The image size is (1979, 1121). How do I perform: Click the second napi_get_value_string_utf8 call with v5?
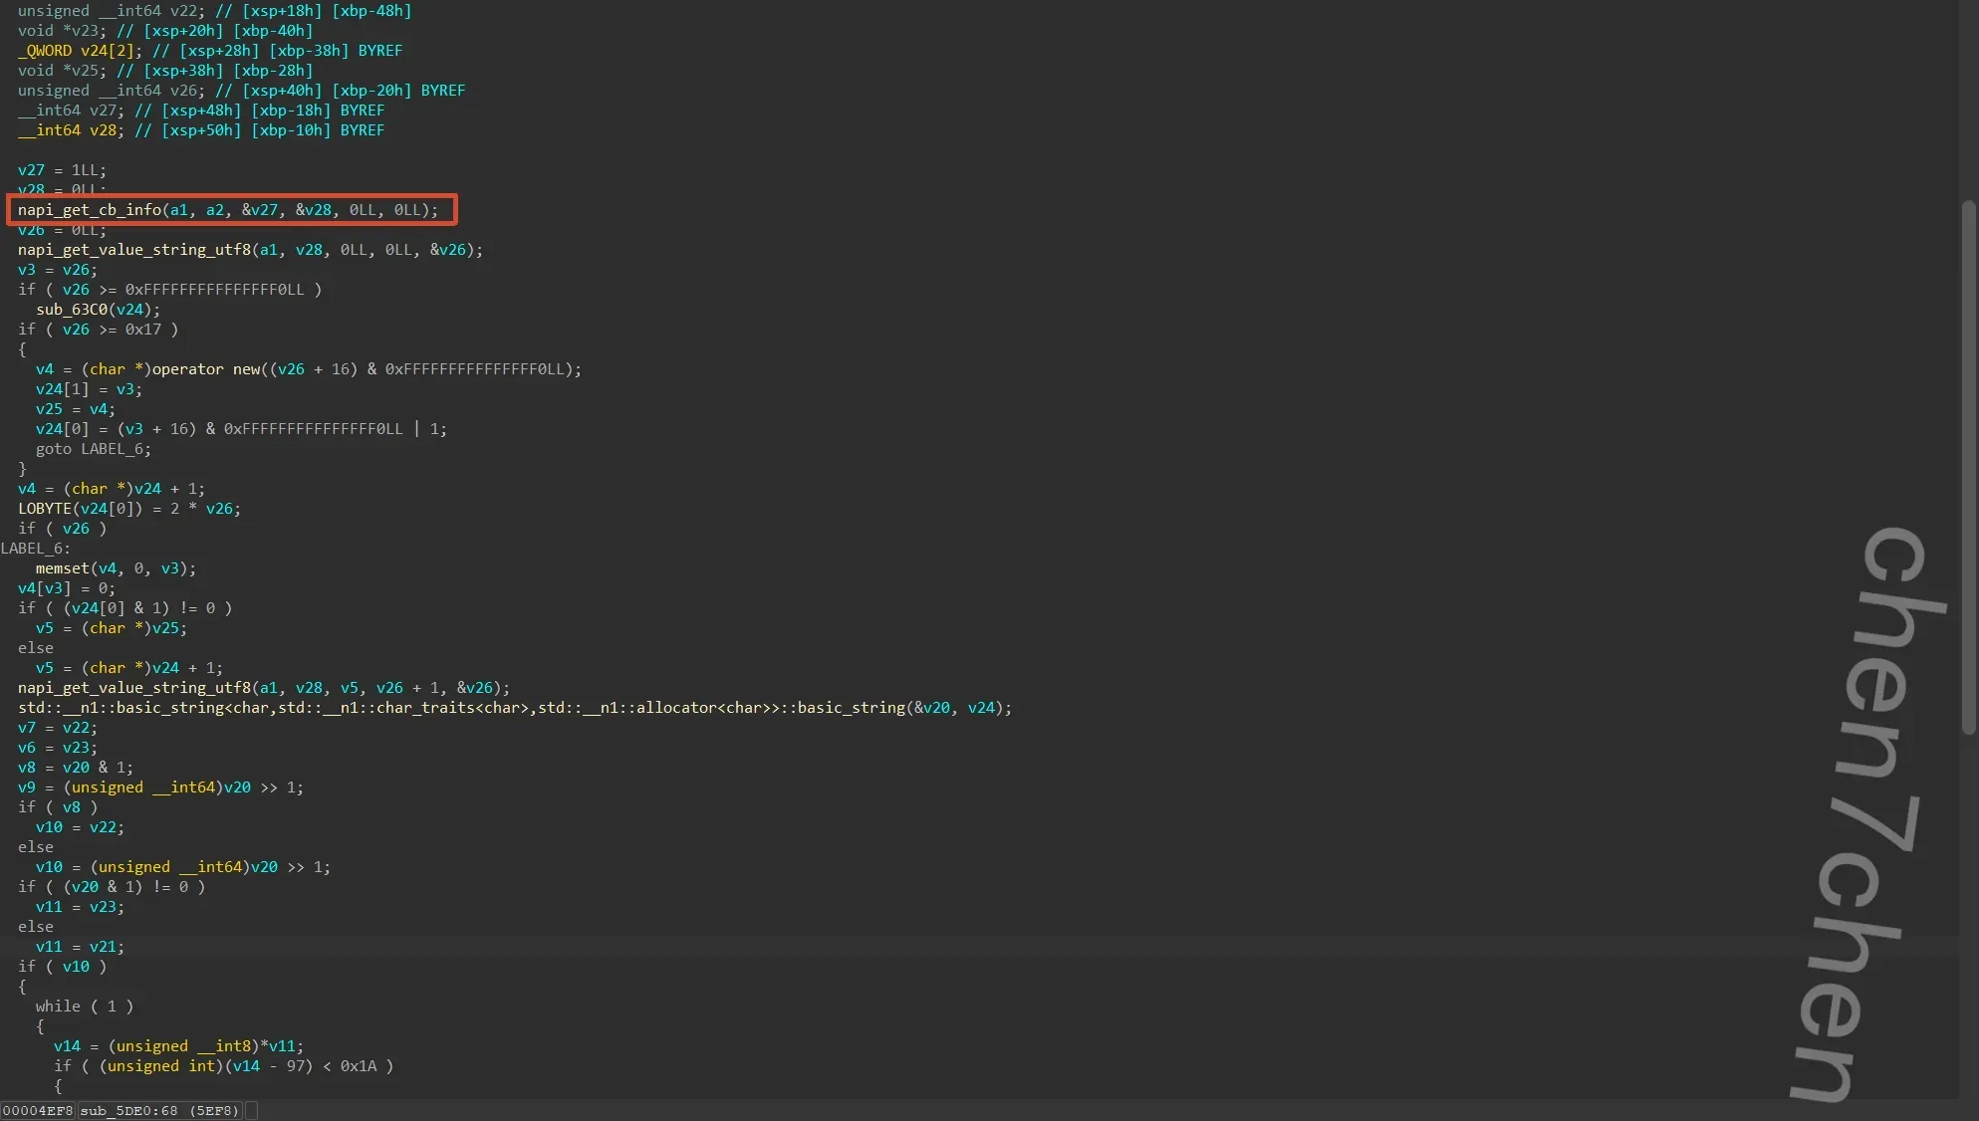coord(134,688)
